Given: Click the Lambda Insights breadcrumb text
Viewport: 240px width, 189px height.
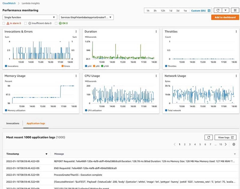Looking at the screenshot, I should 31,3.
